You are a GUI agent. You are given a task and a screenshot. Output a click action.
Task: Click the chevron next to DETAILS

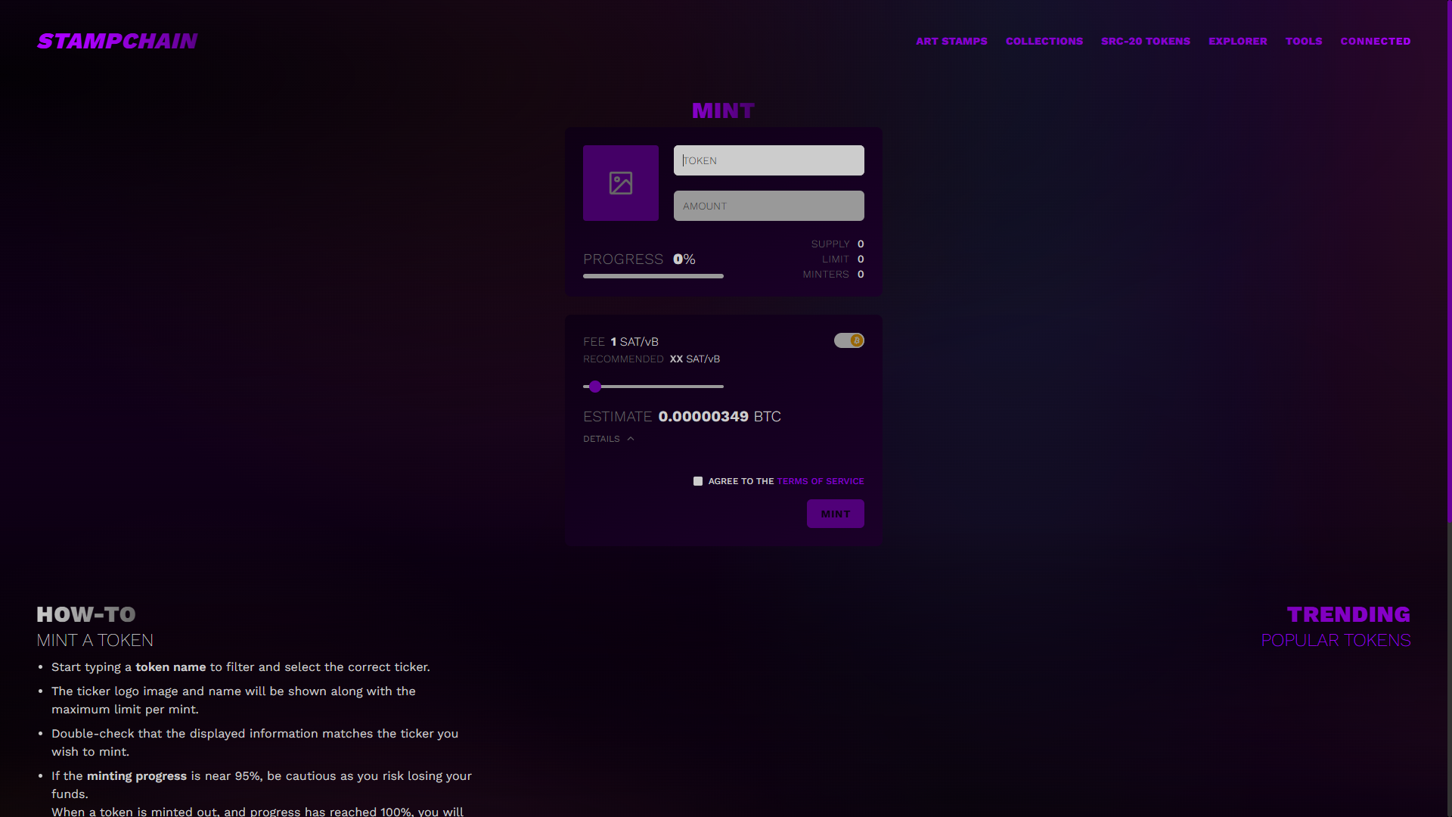[x=631, y=439]
